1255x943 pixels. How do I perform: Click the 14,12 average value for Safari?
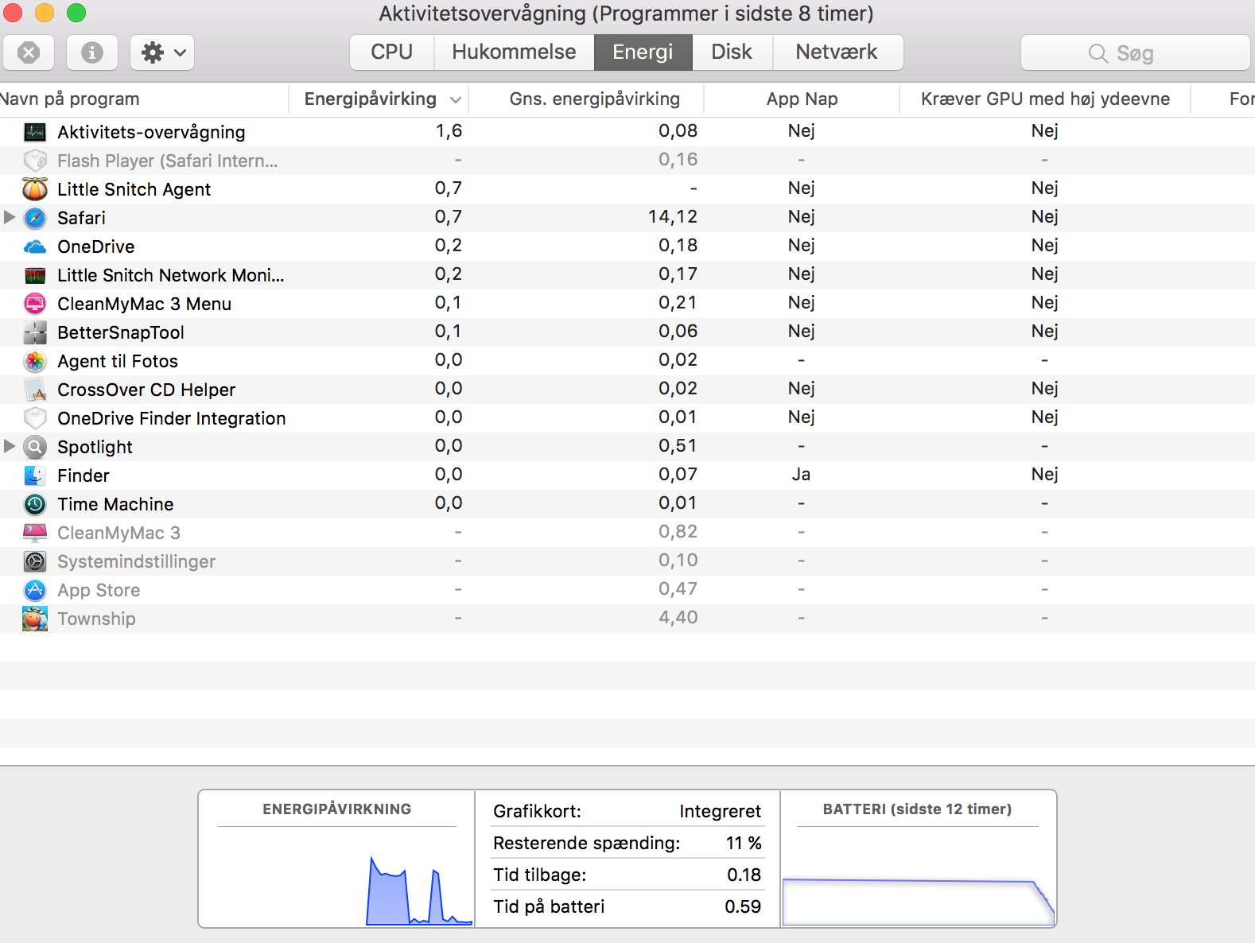click(672, 217)
